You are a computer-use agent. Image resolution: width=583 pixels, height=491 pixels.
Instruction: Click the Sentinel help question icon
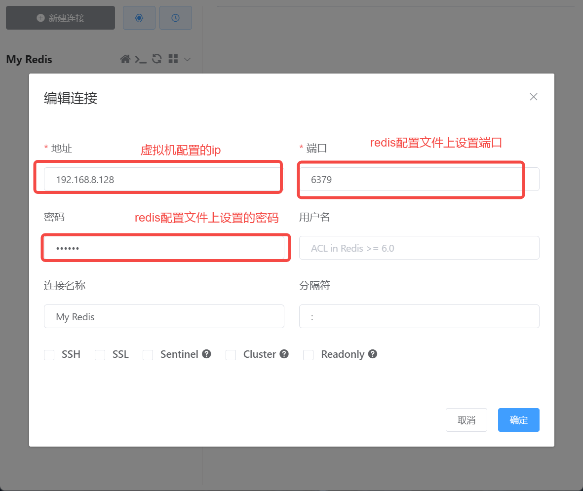[207, 354]
